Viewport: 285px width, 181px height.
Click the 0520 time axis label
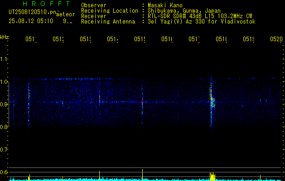point(276,39)
